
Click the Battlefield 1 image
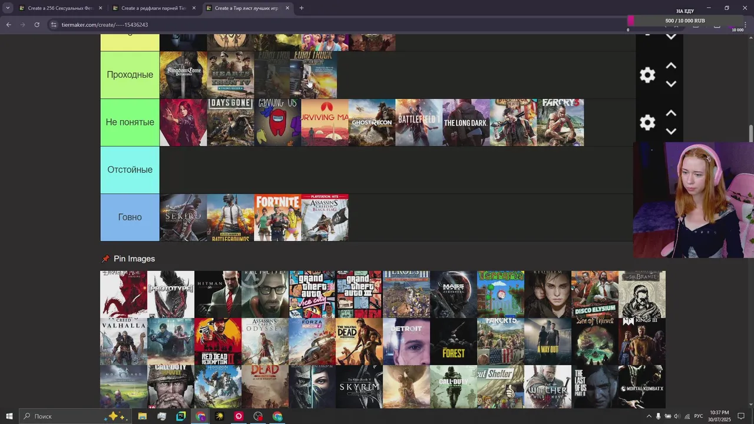(x=419, y=122)
